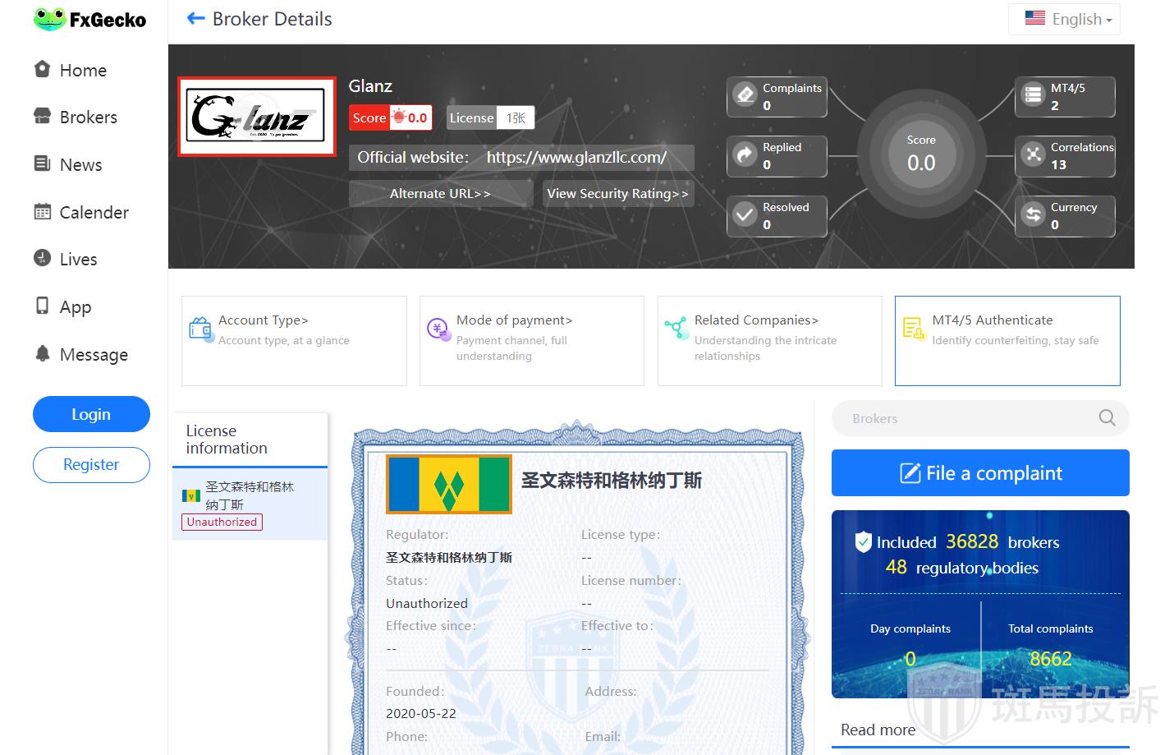The height and width of the screenshot is (755, 1174).
Task: Click the Resolved checkmark icon
Action: pyautogui.click(x=745, y=215)
